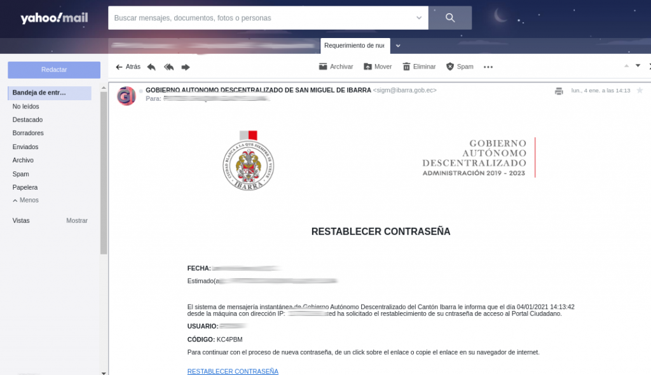This screenshot has height=375, width=651.
Task: Click the sidebar scrollbar up arrow
Action: tap(104, 88)
